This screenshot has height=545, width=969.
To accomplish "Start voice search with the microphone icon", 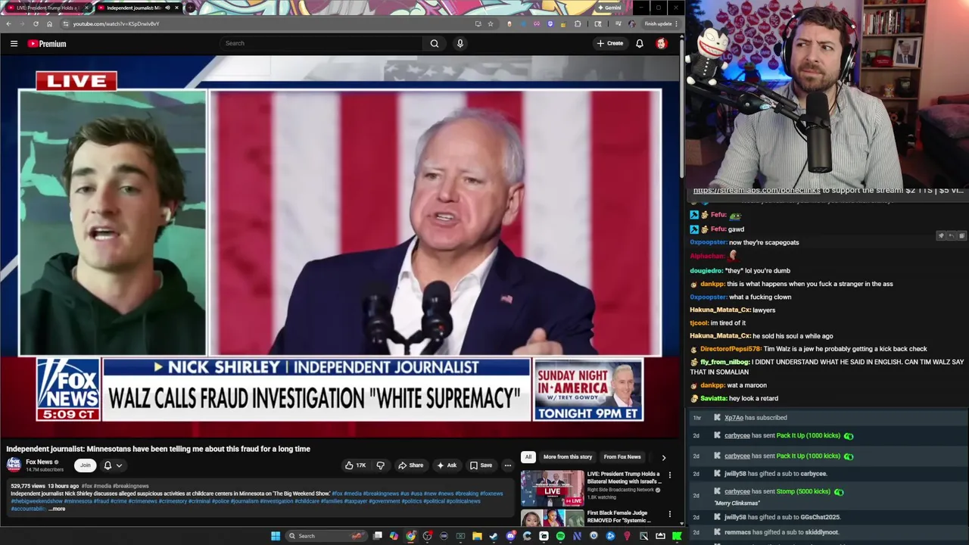I will point(460,43).
